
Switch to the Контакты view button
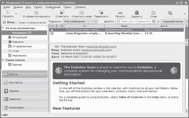pyautogui.click(x=25, y=83)
